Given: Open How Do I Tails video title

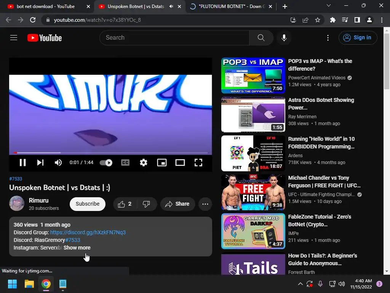Looking at the screenshot, I should (x=322, y=259).
